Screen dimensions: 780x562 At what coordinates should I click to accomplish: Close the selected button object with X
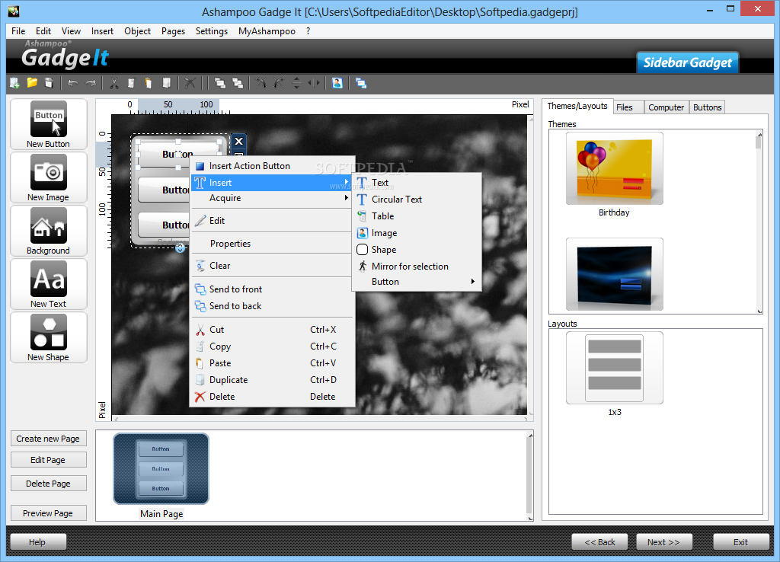[x=238, y=141]
